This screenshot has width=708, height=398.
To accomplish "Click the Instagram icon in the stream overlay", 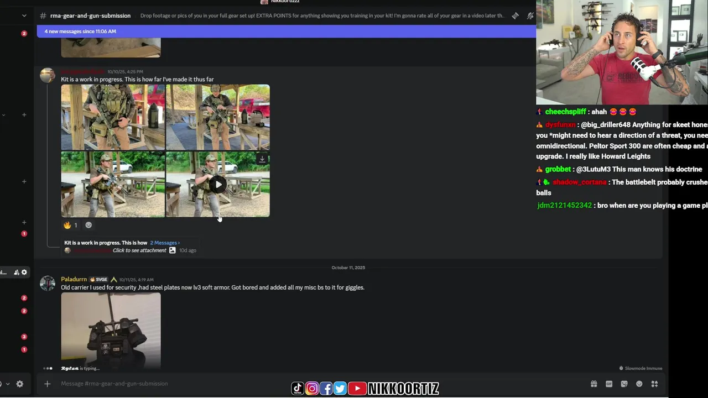I will [x=312, y=389].
